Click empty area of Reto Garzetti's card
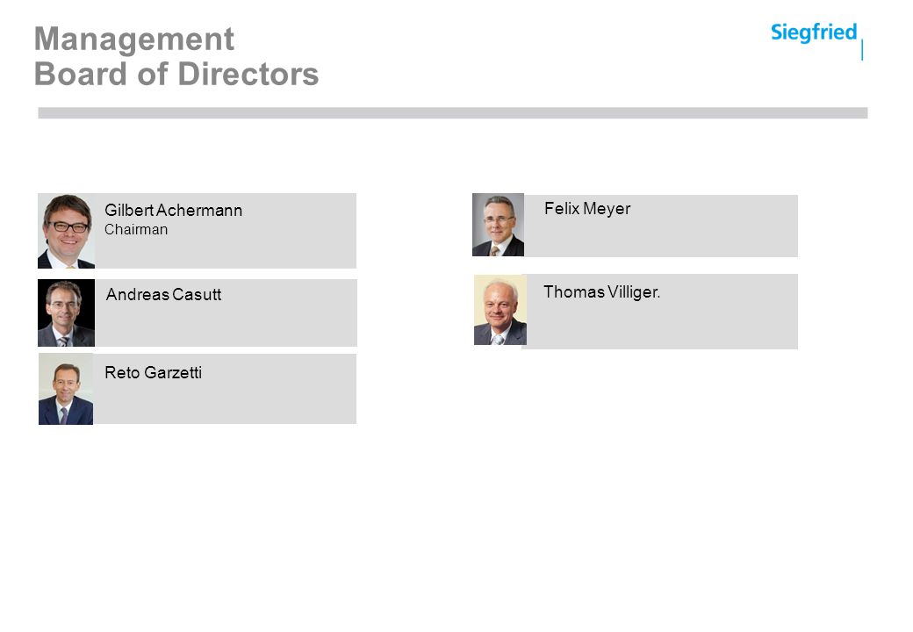This screenshot has width=913, height=632. (262, 401)
